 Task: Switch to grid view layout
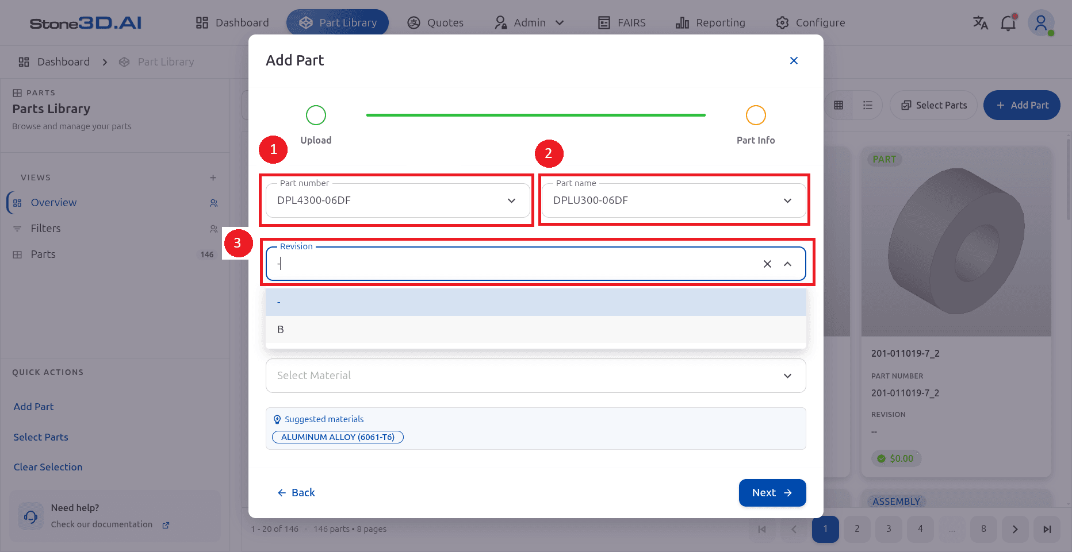click(x=839, y=105)
